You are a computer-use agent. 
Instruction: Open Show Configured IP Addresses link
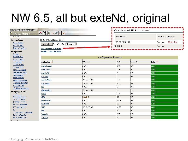click(x=51, y=49)
